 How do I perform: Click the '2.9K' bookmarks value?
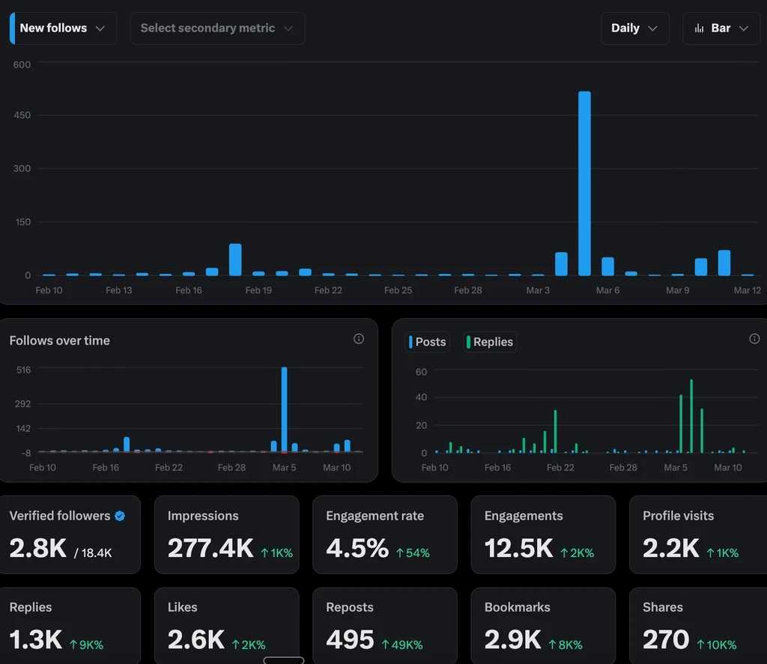point(512,639)
